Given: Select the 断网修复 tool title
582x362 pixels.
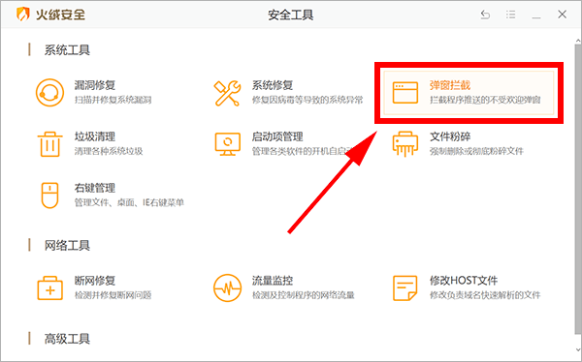Looking at the screenshot, I should point(95,281).
